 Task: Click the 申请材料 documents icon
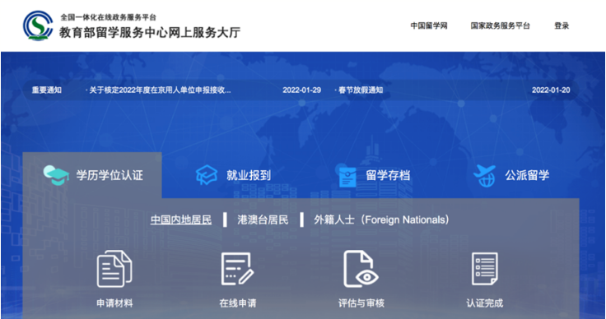click(114, 269)
